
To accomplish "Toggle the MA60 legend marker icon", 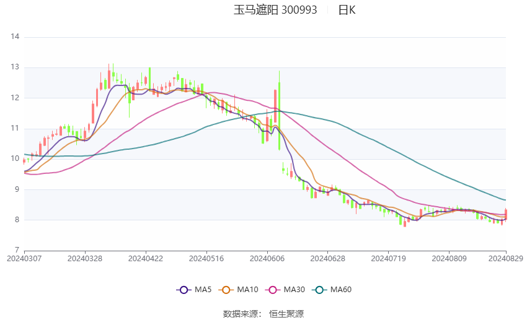I will [319, 290].
